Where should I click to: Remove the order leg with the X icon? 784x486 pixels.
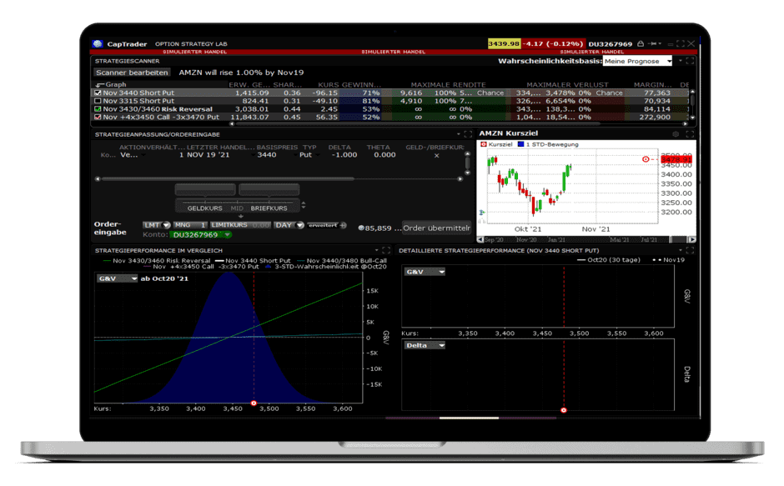436,156
